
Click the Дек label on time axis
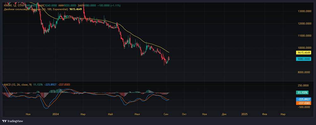pyautogui.click(x=224, y=114)
